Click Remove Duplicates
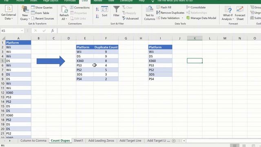The width and height of the screenshot is (261, 147). 170,13
